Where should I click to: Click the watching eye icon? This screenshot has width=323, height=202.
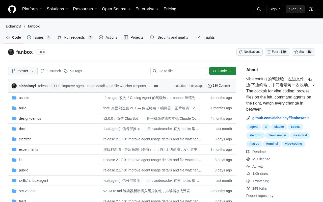point(248,181)
